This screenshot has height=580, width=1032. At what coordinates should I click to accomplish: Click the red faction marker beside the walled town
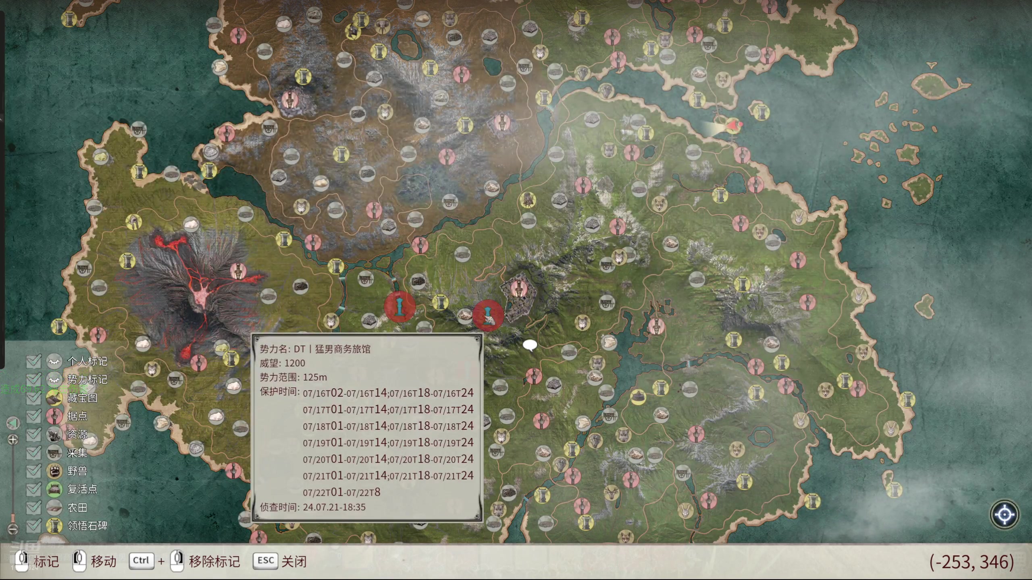pos(488,315)
